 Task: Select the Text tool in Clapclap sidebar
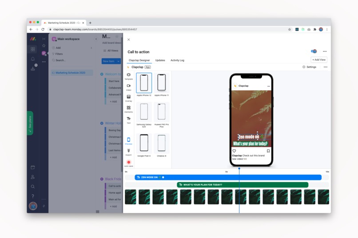[128, 120]
